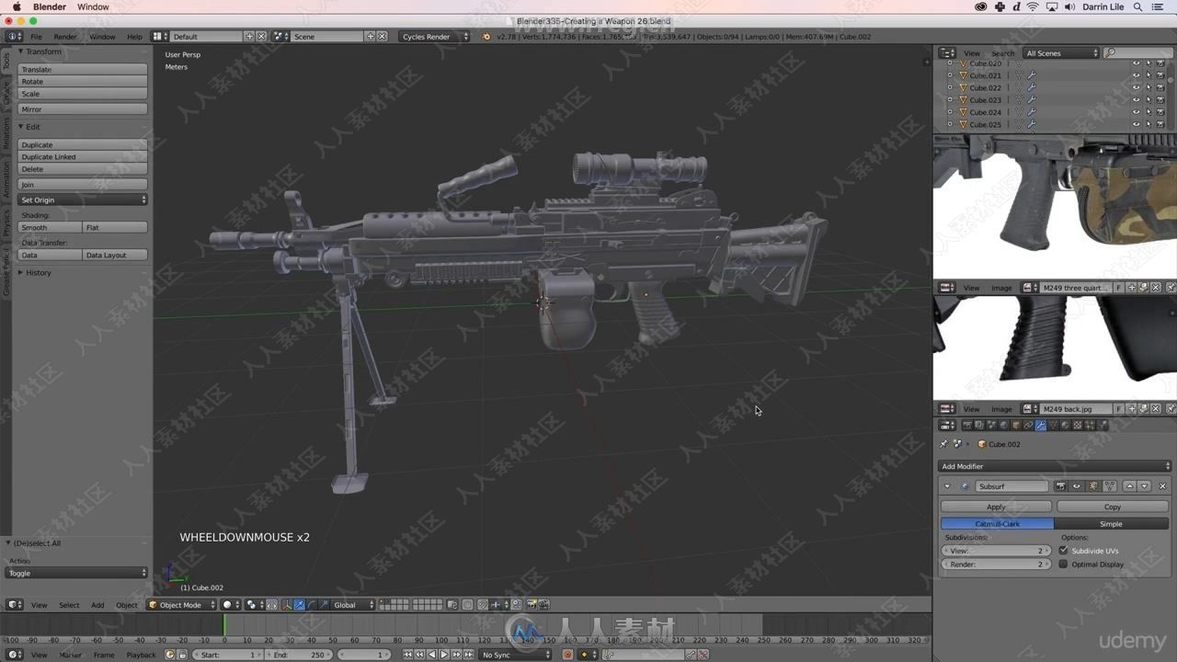Open the Add Modifier dropdown
Screen dimensions: 1177x662
coord(1055,466)
